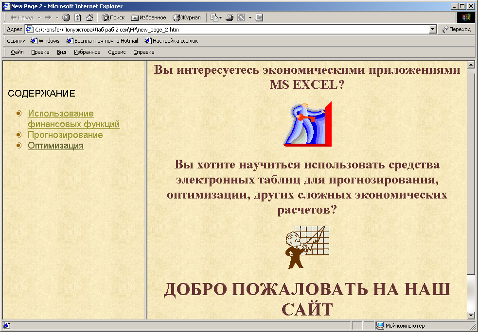
Task: Click the scrollbar up arrow
Action: pos(471,65)
